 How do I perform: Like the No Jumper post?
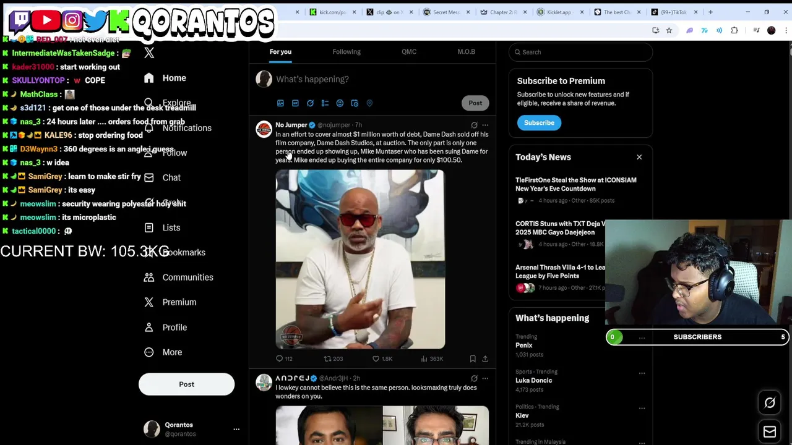(382, 358)
